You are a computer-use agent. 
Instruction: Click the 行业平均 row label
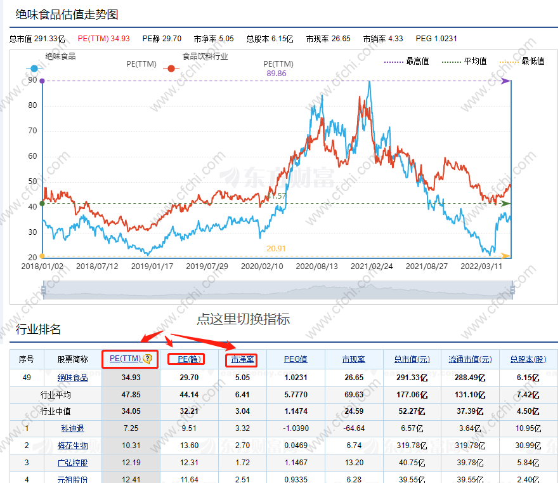click(x=55, y=395)
